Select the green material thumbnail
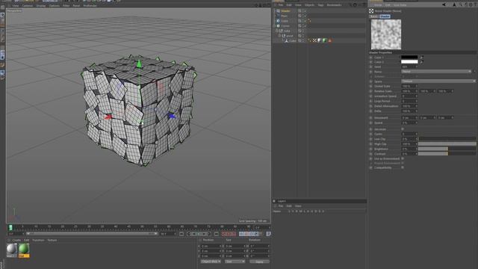This screenshot has height=269, width=478. (x=24, y=250)
